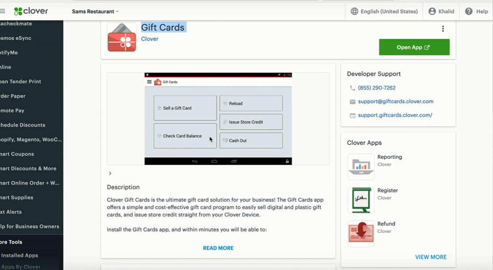The height and width of the screenshot is (270, 493).
Task: Open support.giftcards.clover.com link
Action: pos(395,115)
